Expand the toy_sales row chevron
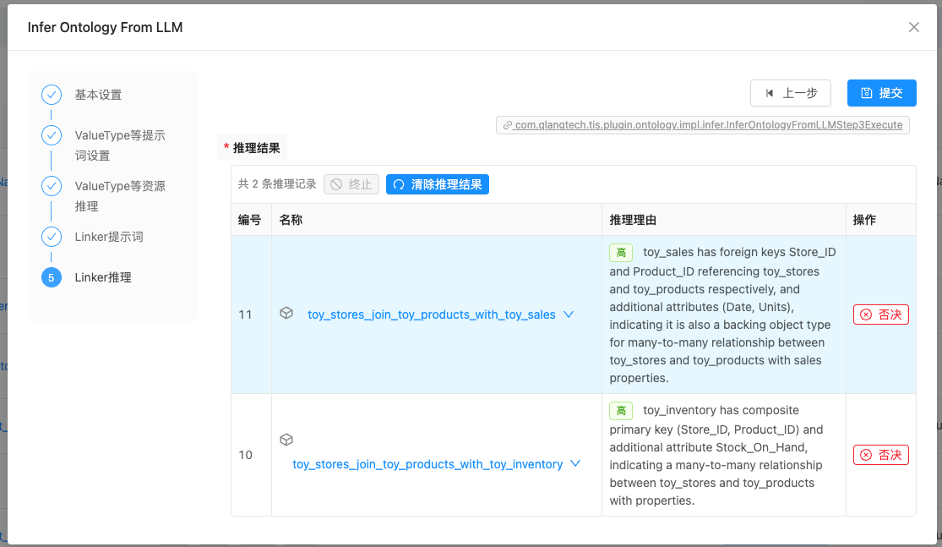This screenshot has width=942, height=547. [x=569, y=315]
